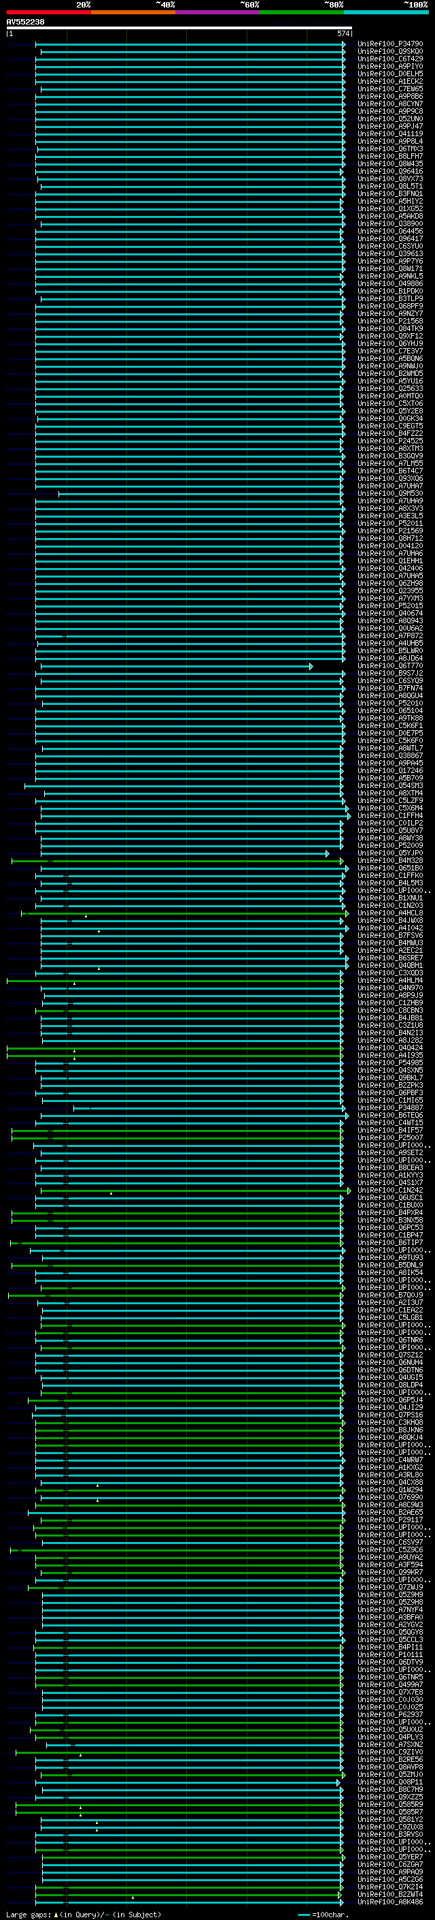This screenshot has width=435, height=1920.
Task: Select the UniRef100_B7QOJ9 label
Action: pos(389,1295)
